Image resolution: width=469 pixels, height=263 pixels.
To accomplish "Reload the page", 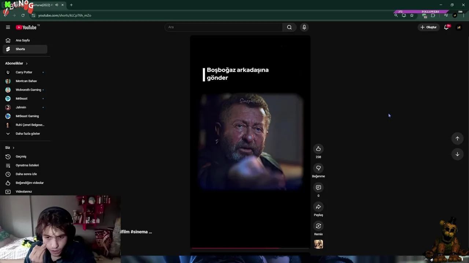I will [23, 15].
